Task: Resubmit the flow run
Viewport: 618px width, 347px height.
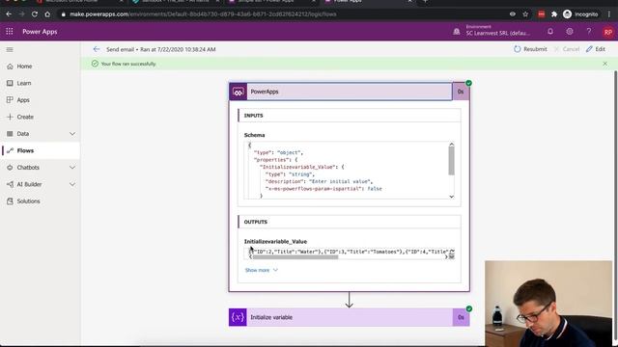Action: click(x=530, y=49)
